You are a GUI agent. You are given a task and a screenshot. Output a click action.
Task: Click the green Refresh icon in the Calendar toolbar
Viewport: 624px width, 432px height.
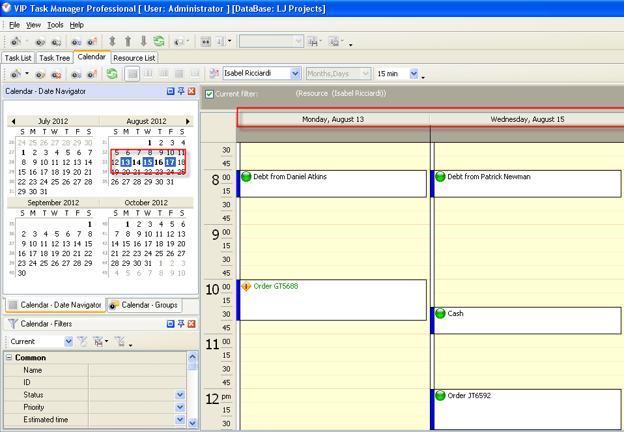(112, 74)
